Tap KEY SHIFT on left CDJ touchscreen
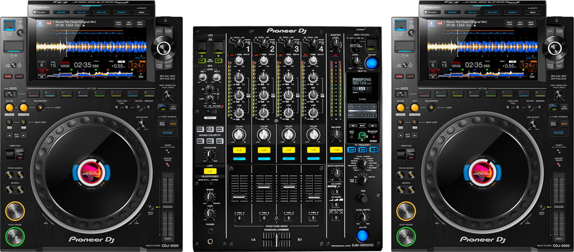This screenshot has height=252, width=574. click(129, 23)
